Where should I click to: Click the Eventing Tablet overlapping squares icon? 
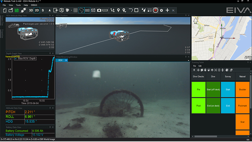pyautogui.click(x=231, y=70)
